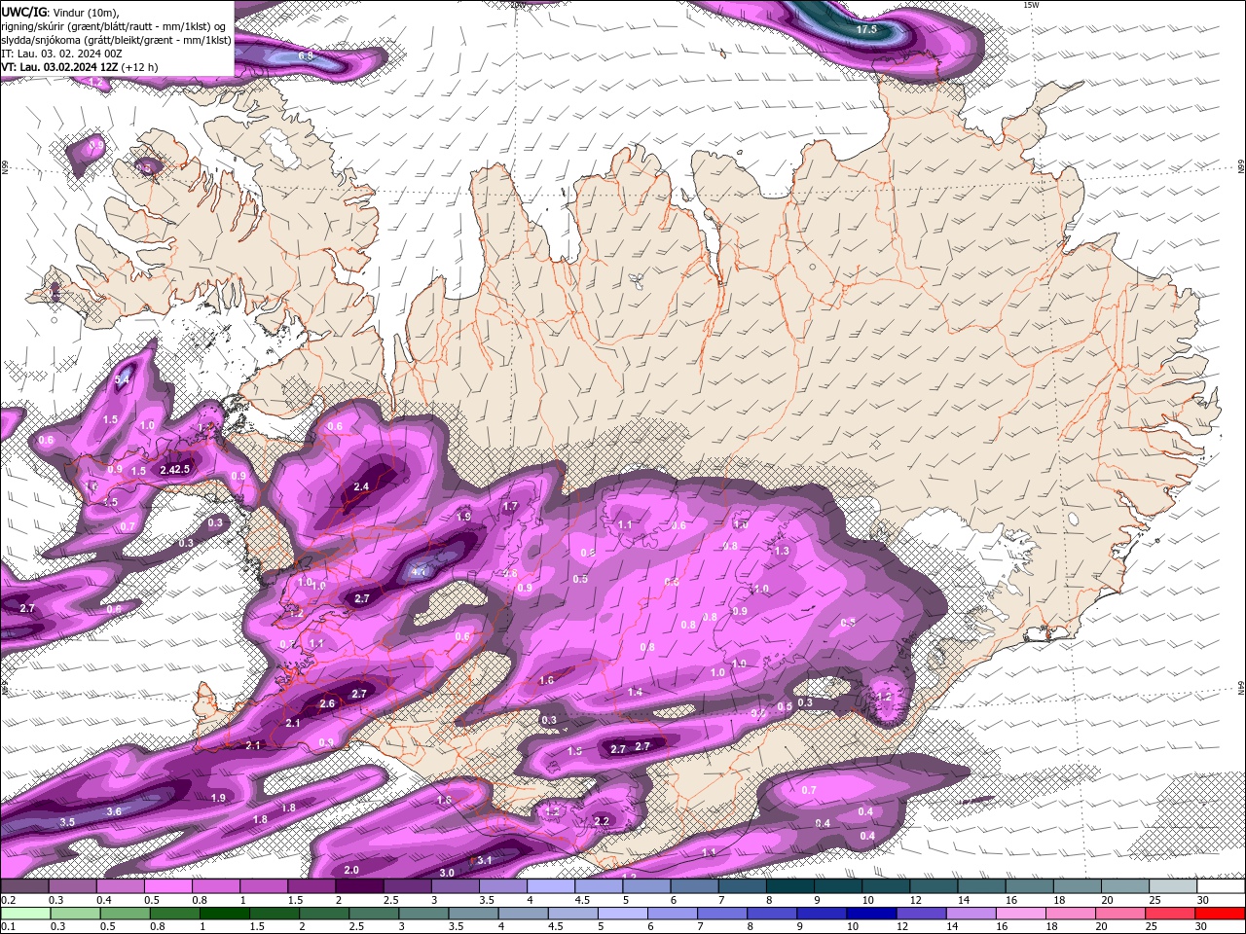Pick the upper legend swatch labeled 1.5

[x=311, y=887]
